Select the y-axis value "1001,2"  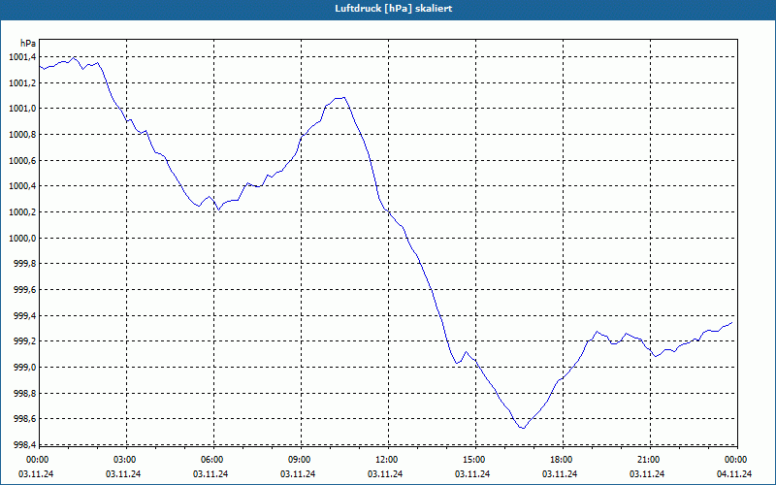22,83
